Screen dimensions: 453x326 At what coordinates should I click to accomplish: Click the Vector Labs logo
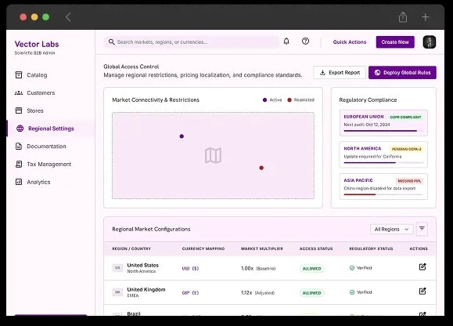tap(37, 44)
